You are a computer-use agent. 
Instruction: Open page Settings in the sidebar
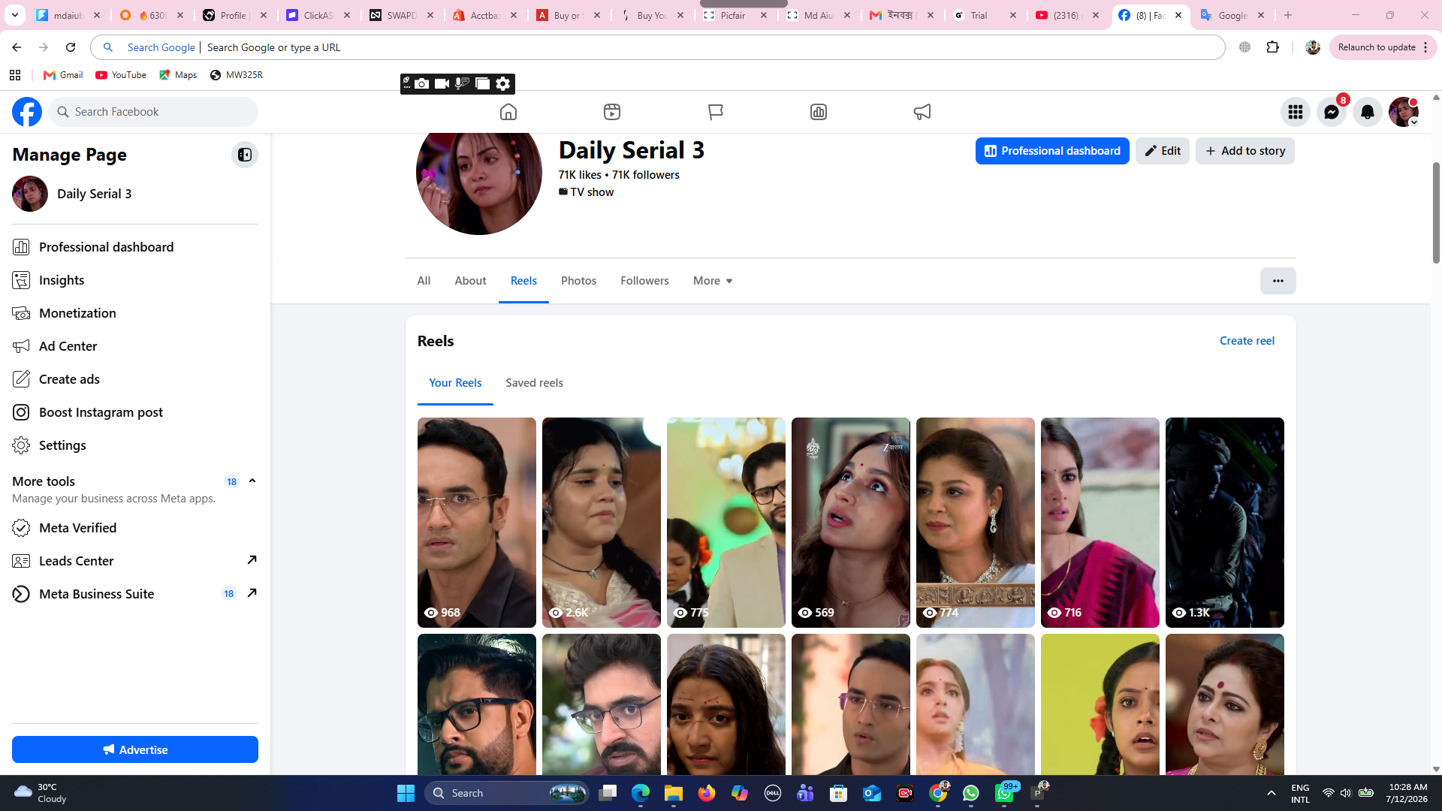(x=135, y=445)
